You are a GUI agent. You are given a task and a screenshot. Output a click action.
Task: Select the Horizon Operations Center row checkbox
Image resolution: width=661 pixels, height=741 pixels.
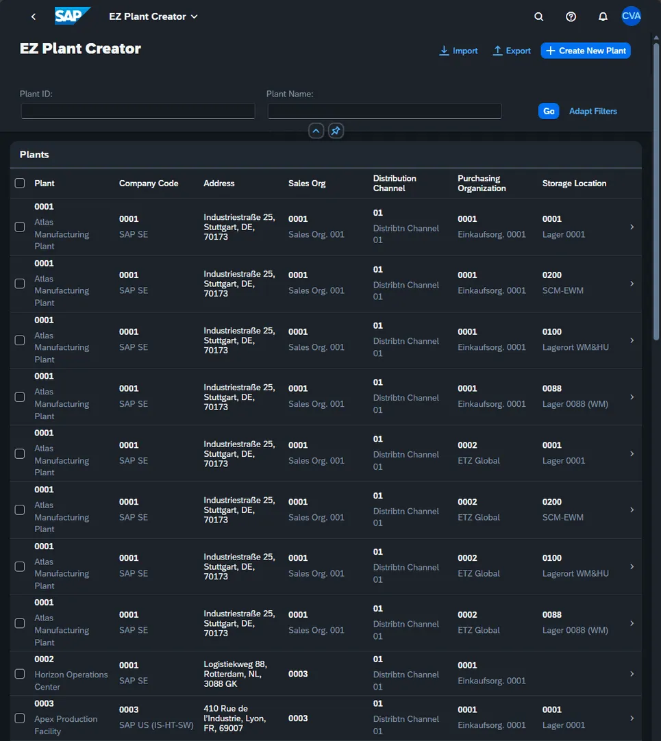tap(20, 674)
